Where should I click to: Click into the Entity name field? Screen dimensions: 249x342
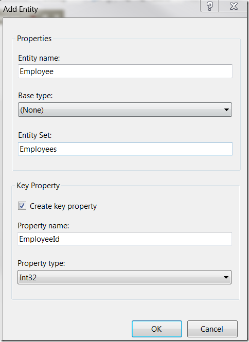click(x=125, y=71)
